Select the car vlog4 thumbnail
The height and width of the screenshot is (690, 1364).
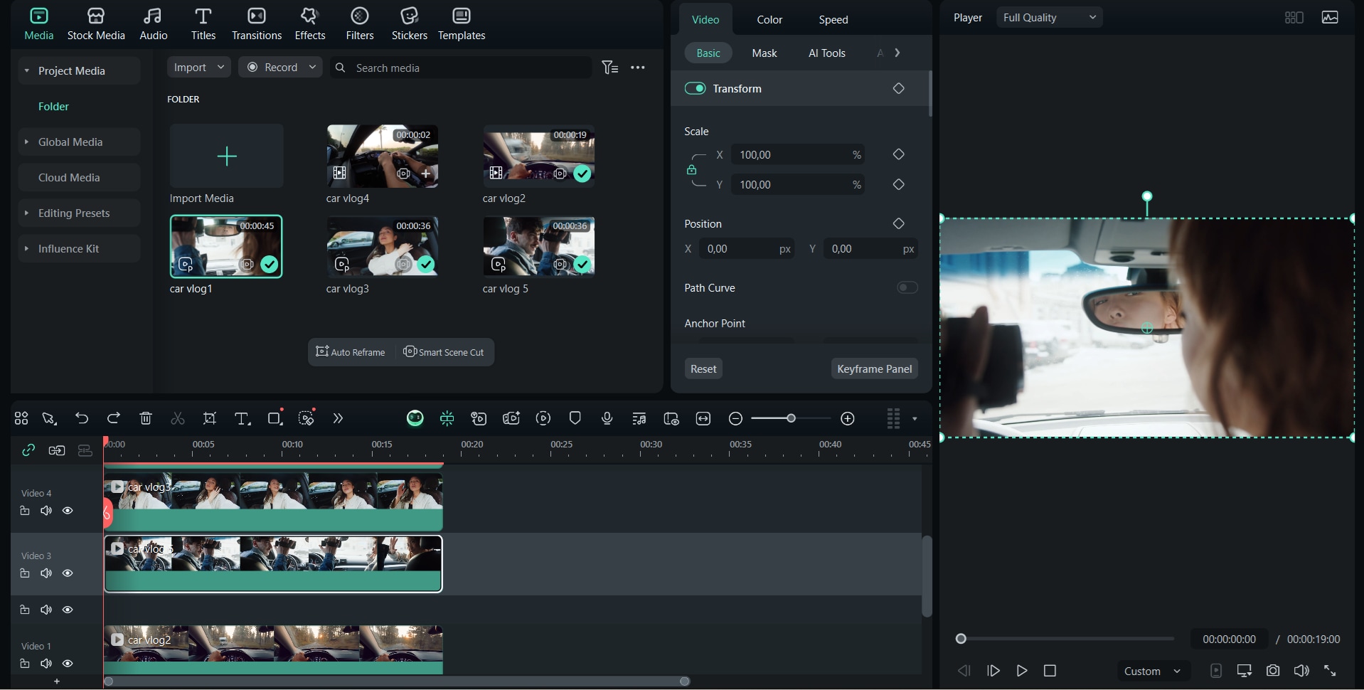[383, 156]
